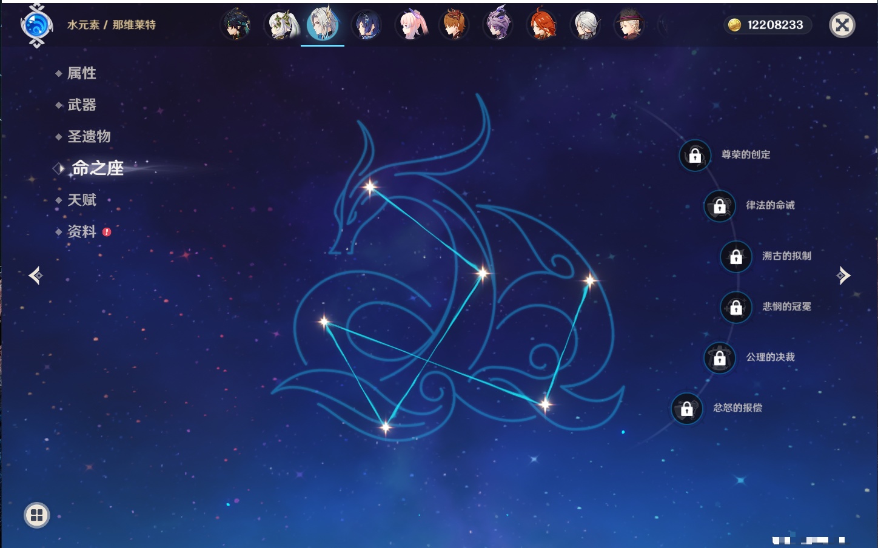Image resolution: width=878 pixels, height=548 pixels.
Task: Click the 律法的命诫 constellation label
Action: [x=770, y=205]
